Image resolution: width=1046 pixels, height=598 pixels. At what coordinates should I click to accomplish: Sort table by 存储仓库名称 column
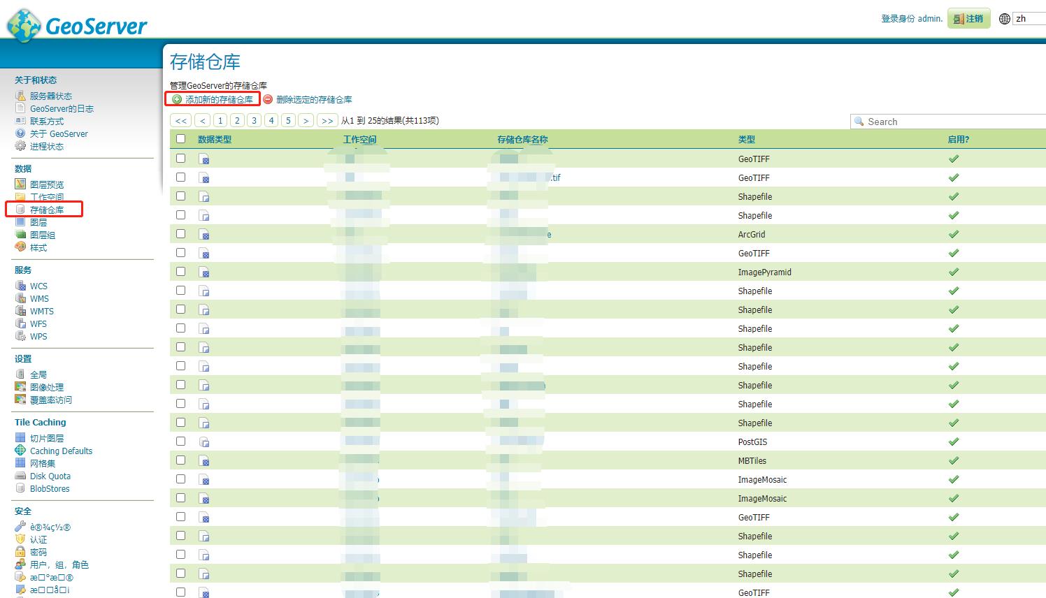coord(522,140)
